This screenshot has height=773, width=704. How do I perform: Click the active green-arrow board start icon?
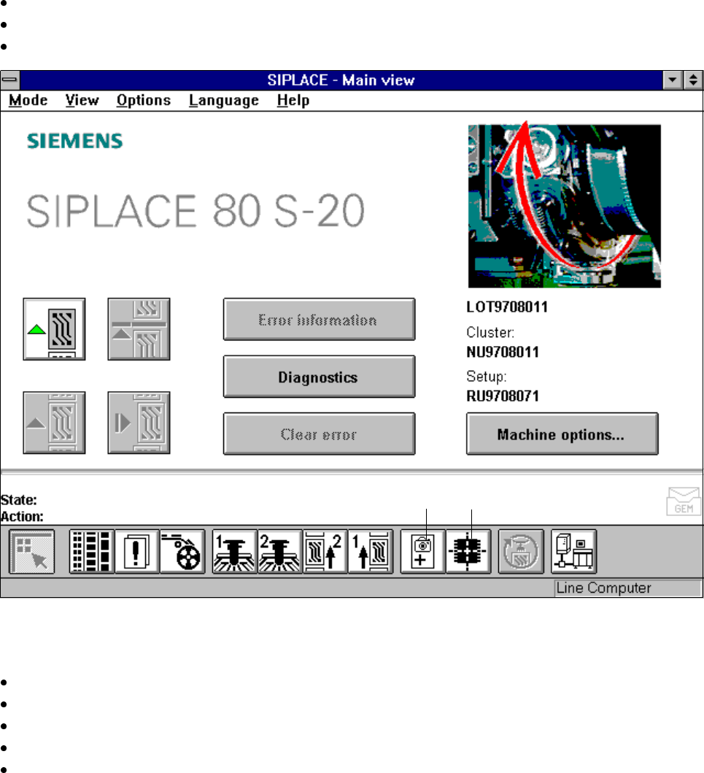pos(55,328)
